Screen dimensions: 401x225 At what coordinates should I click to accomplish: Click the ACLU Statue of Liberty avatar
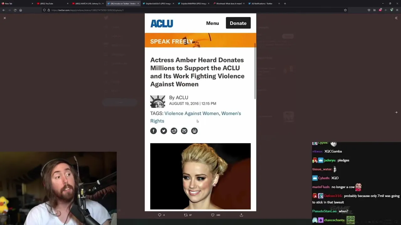coord(158,102)
